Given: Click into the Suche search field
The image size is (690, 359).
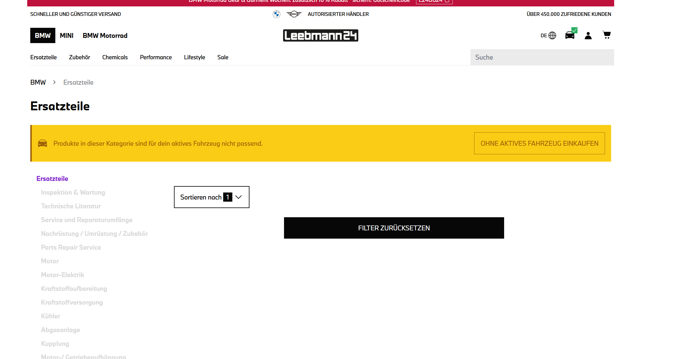Looking at the screenshot, I should (542, 57).
